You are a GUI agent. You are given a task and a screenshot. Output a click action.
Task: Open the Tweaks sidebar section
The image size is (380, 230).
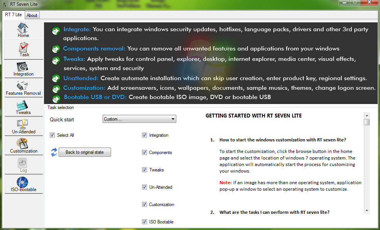[x=24, y=107]
